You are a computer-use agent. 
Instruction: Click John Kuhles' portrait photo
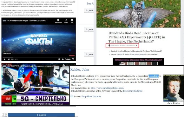pos(173,88)
